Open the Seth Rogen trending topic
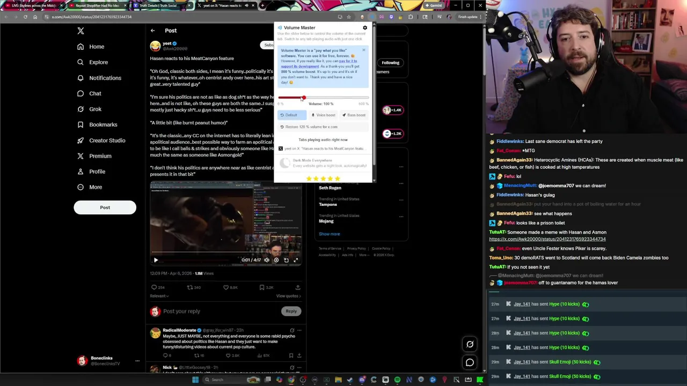This screenshot has height=386, width=687. click(x=330, y=188)
